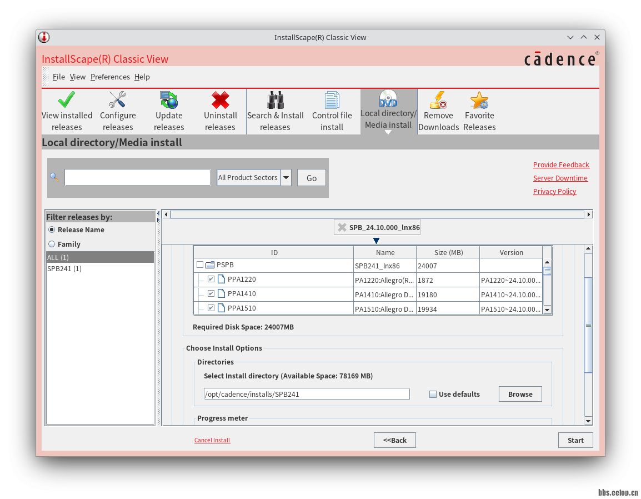641x499 pixels.
Task: Open the All Product Sectors dropdown
Action: click(x=286, y=178)
